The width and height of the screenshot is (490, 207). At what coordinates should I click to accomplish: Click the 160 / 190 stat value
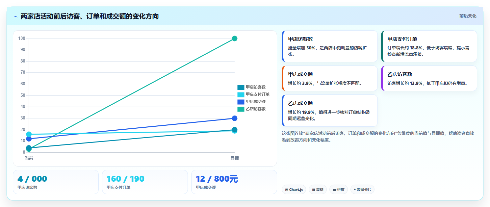(125, 179)
